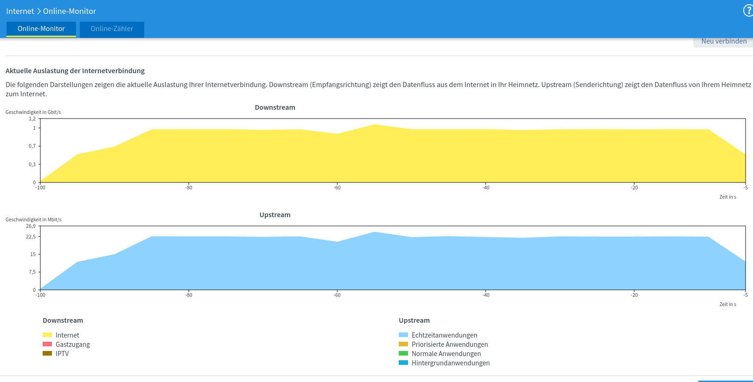Click the red Gastzugang legend swatch

pos(47,344)
